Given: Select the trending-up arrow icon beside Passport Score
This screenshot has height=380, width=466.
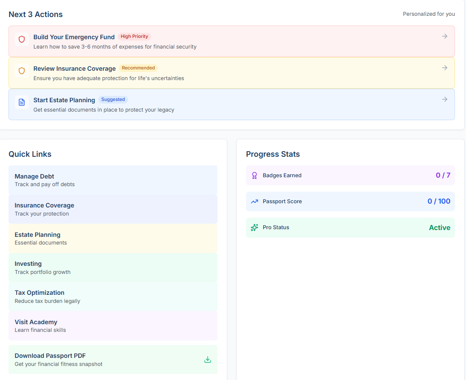Looking at the screenshot, I should [x=254, y=201].
